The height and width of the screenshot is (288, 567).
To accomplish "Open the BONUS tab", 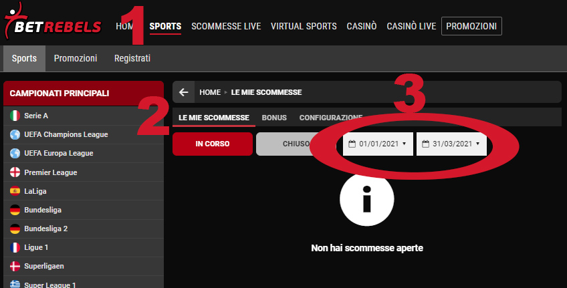I will pyautogui.click(x=274, y=118).
